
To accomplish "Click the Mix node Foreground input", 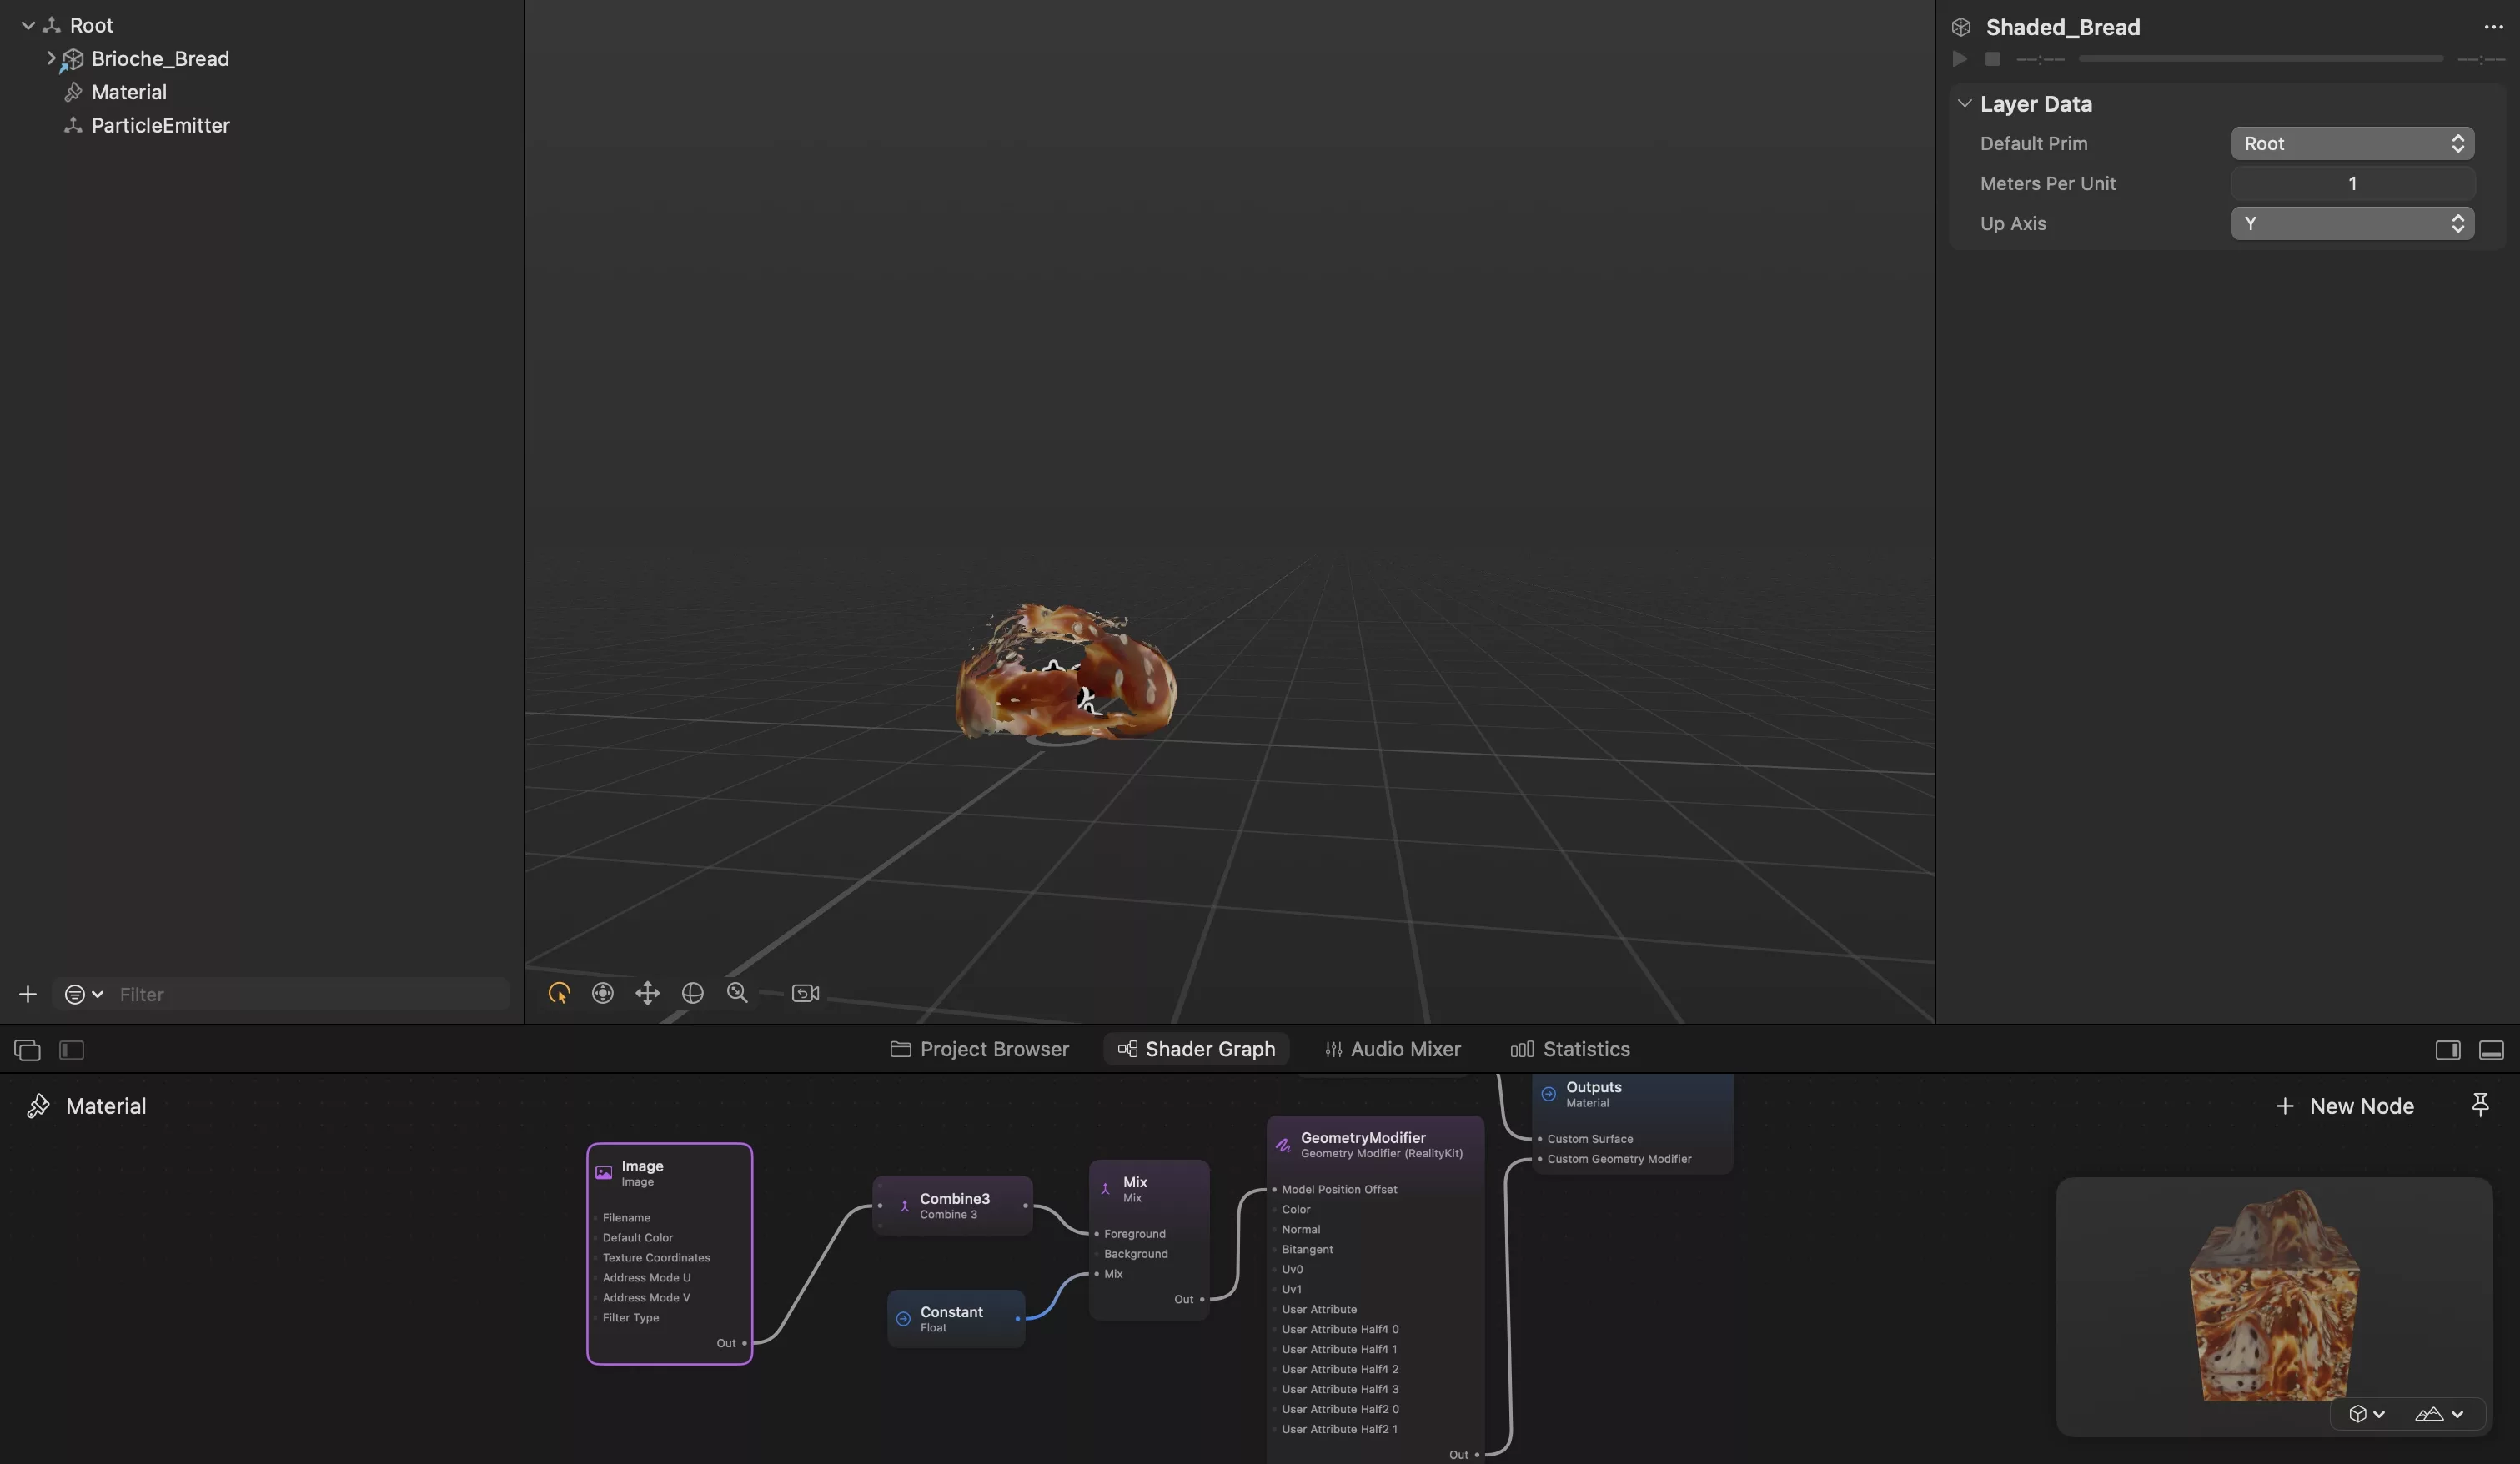I will coord(1097,1233).
